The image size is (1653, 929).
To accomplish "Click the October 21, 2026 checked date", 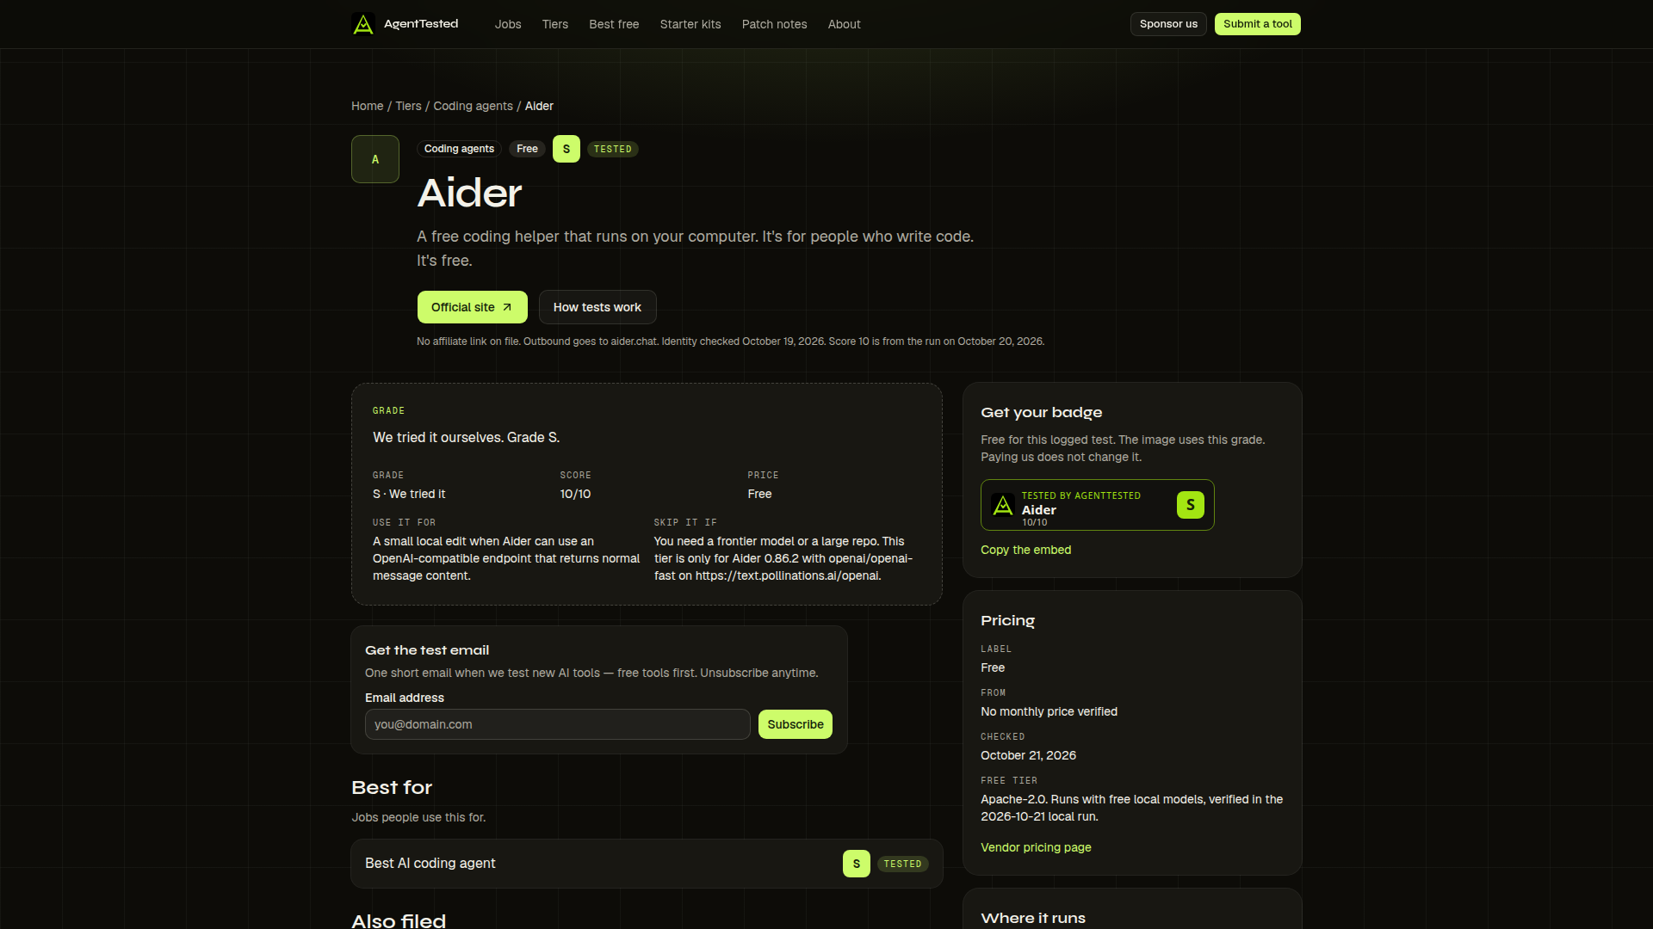I will point(1028,755).
